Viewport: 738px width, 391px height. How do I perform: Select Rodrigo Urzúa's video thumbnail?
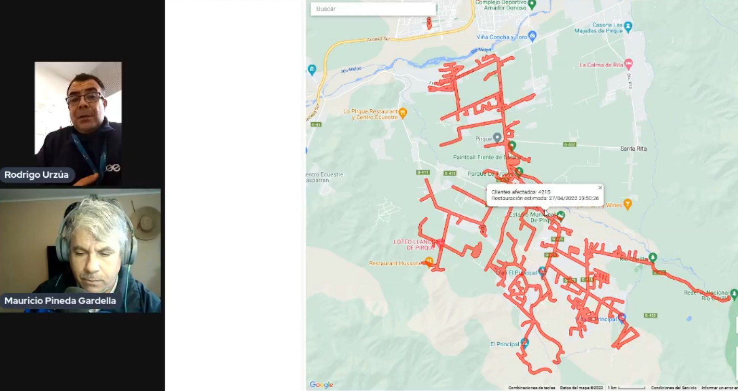78,124
